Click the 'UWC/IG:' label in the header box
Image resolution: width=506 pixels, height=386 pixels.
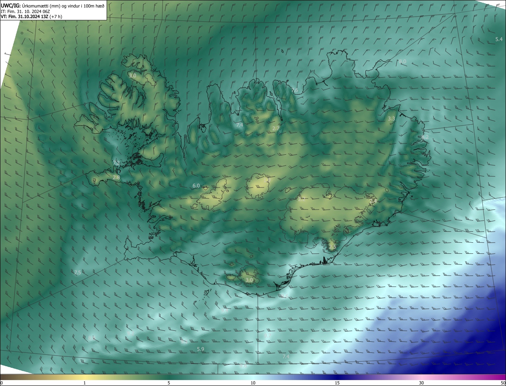pos(11,5)
